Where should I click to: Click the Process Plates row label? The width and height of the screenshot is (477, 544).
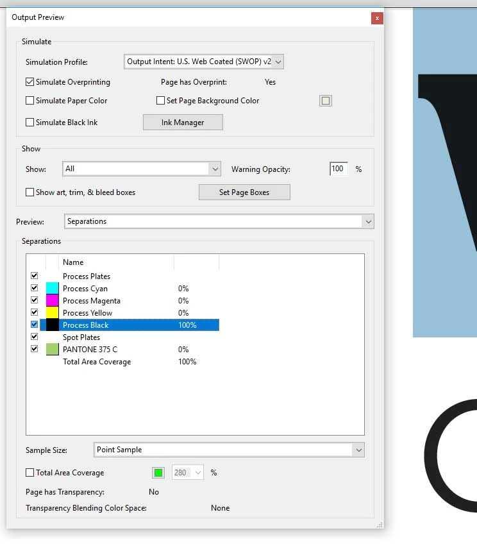point(87,276)
